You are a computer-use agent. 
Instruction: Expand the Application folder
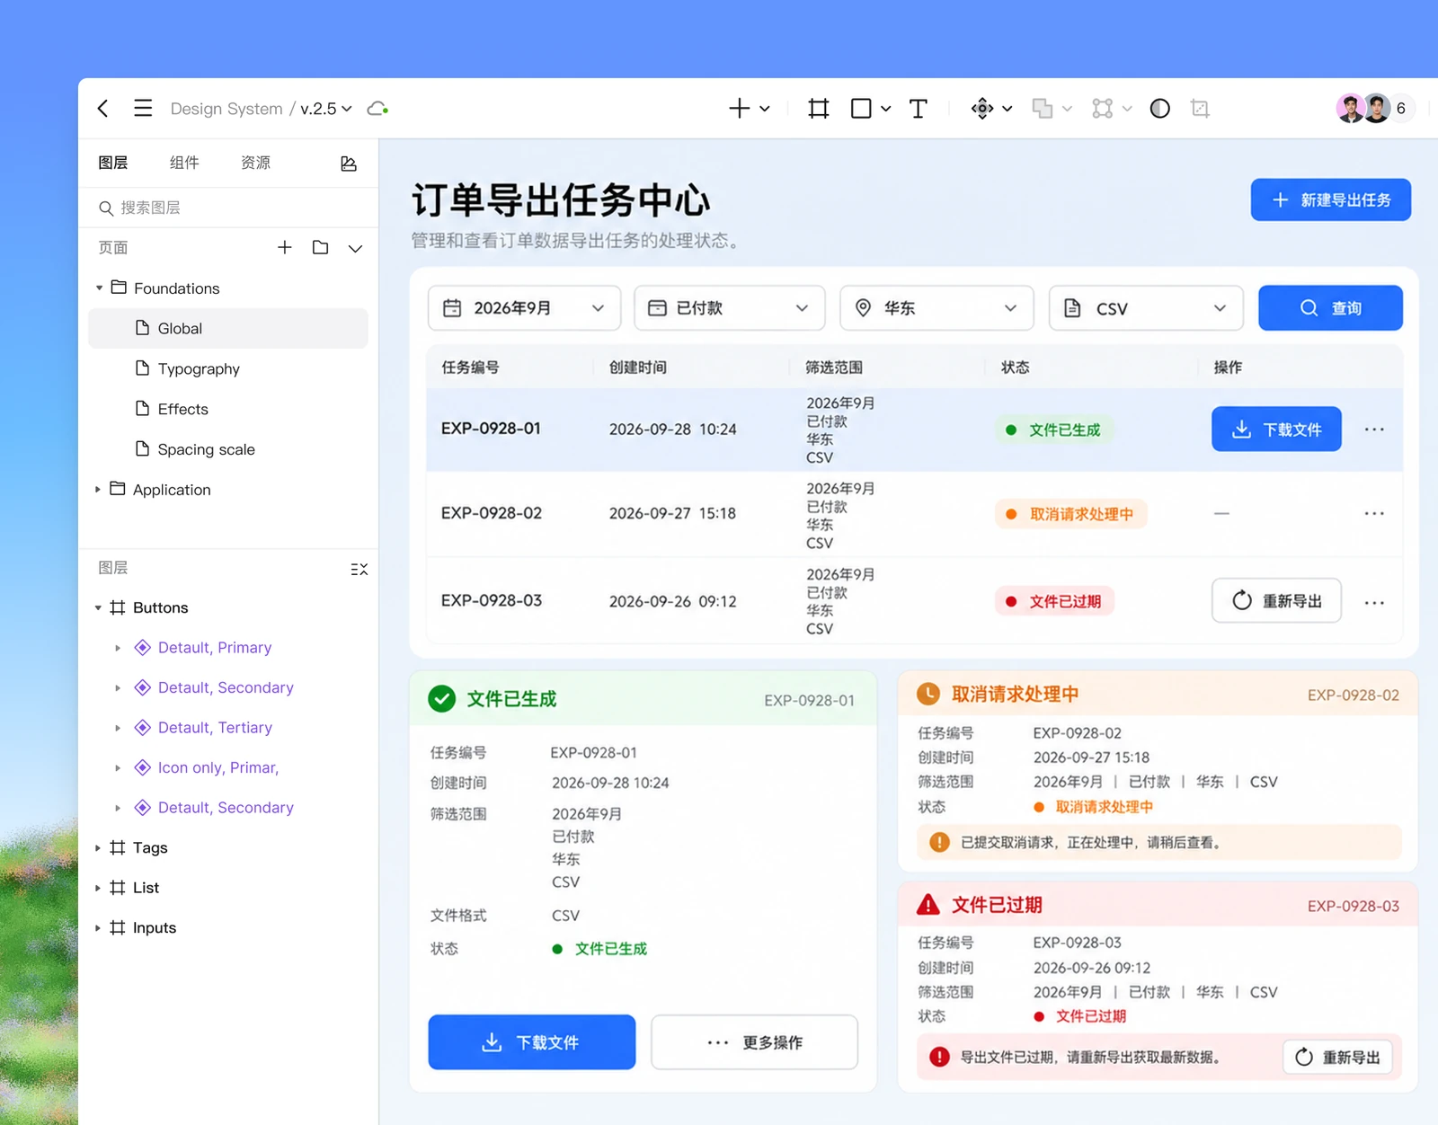pos(98,490)
